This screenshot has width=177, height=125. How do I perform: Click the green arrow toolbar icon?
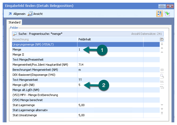point(167,14)
